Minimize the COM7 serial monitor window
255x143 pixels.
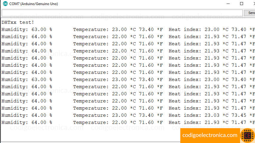(228, 4)
